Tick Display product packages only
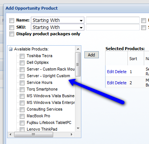 click(12, 34)
